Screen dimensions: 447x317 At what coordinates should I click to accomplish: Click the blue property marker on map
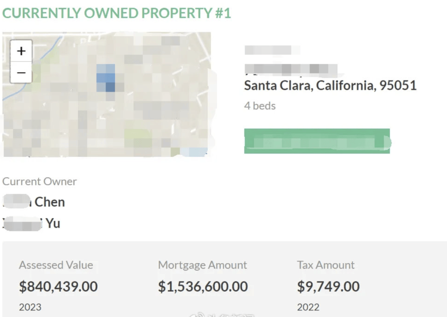(x=106, y=78)
